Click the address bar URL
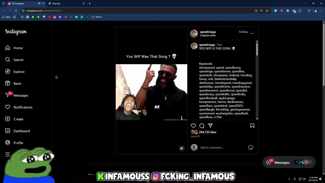The width and height of the screenshot is (325, 183). pyautogui.click(x=44, y=11)
